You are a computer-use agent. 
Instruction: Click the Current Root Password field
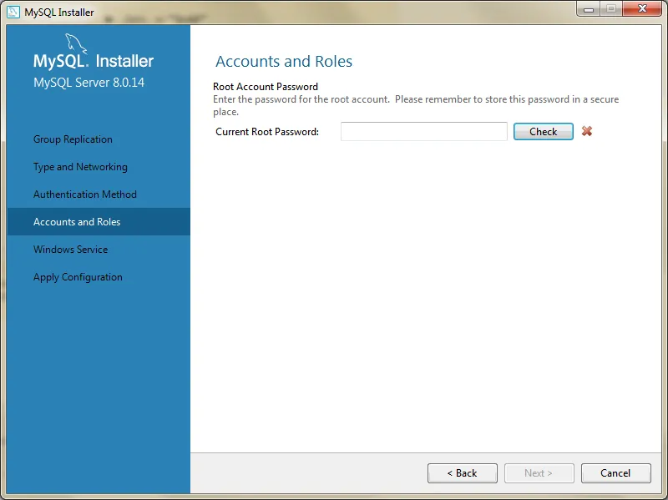tap(424, 131)
